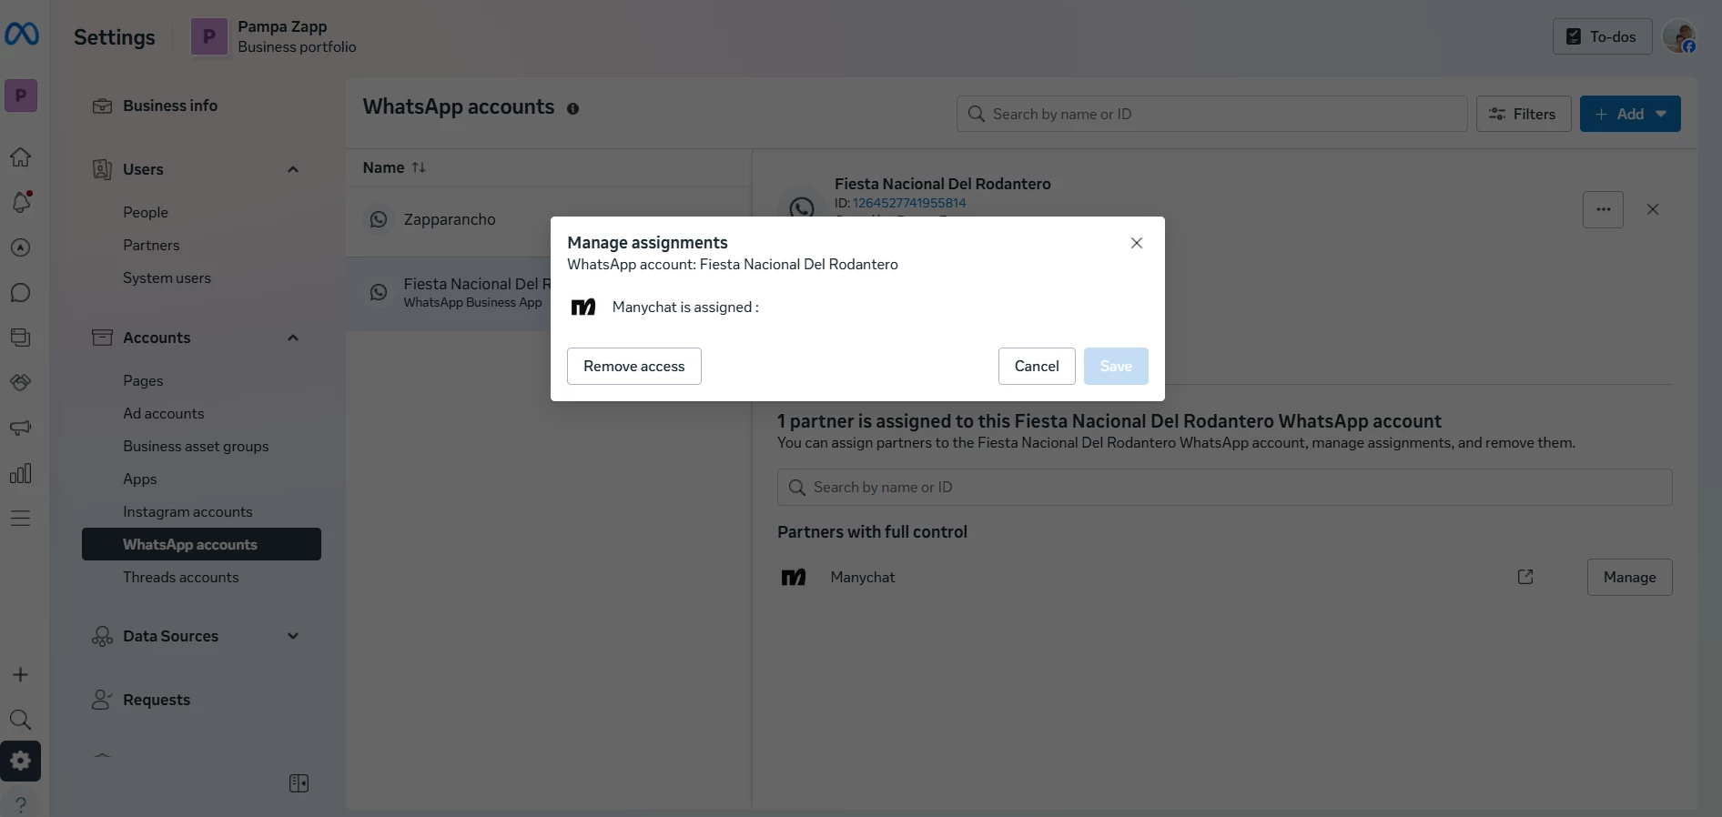Go to People under Users
Viewport: 1722px width, 817px height.
146,212
